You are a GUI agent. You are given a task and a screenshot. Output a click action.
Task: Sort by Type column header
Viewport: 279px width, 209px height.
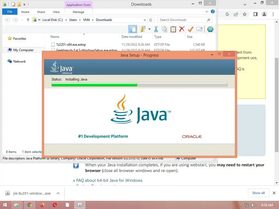click(x=158, y=37)
